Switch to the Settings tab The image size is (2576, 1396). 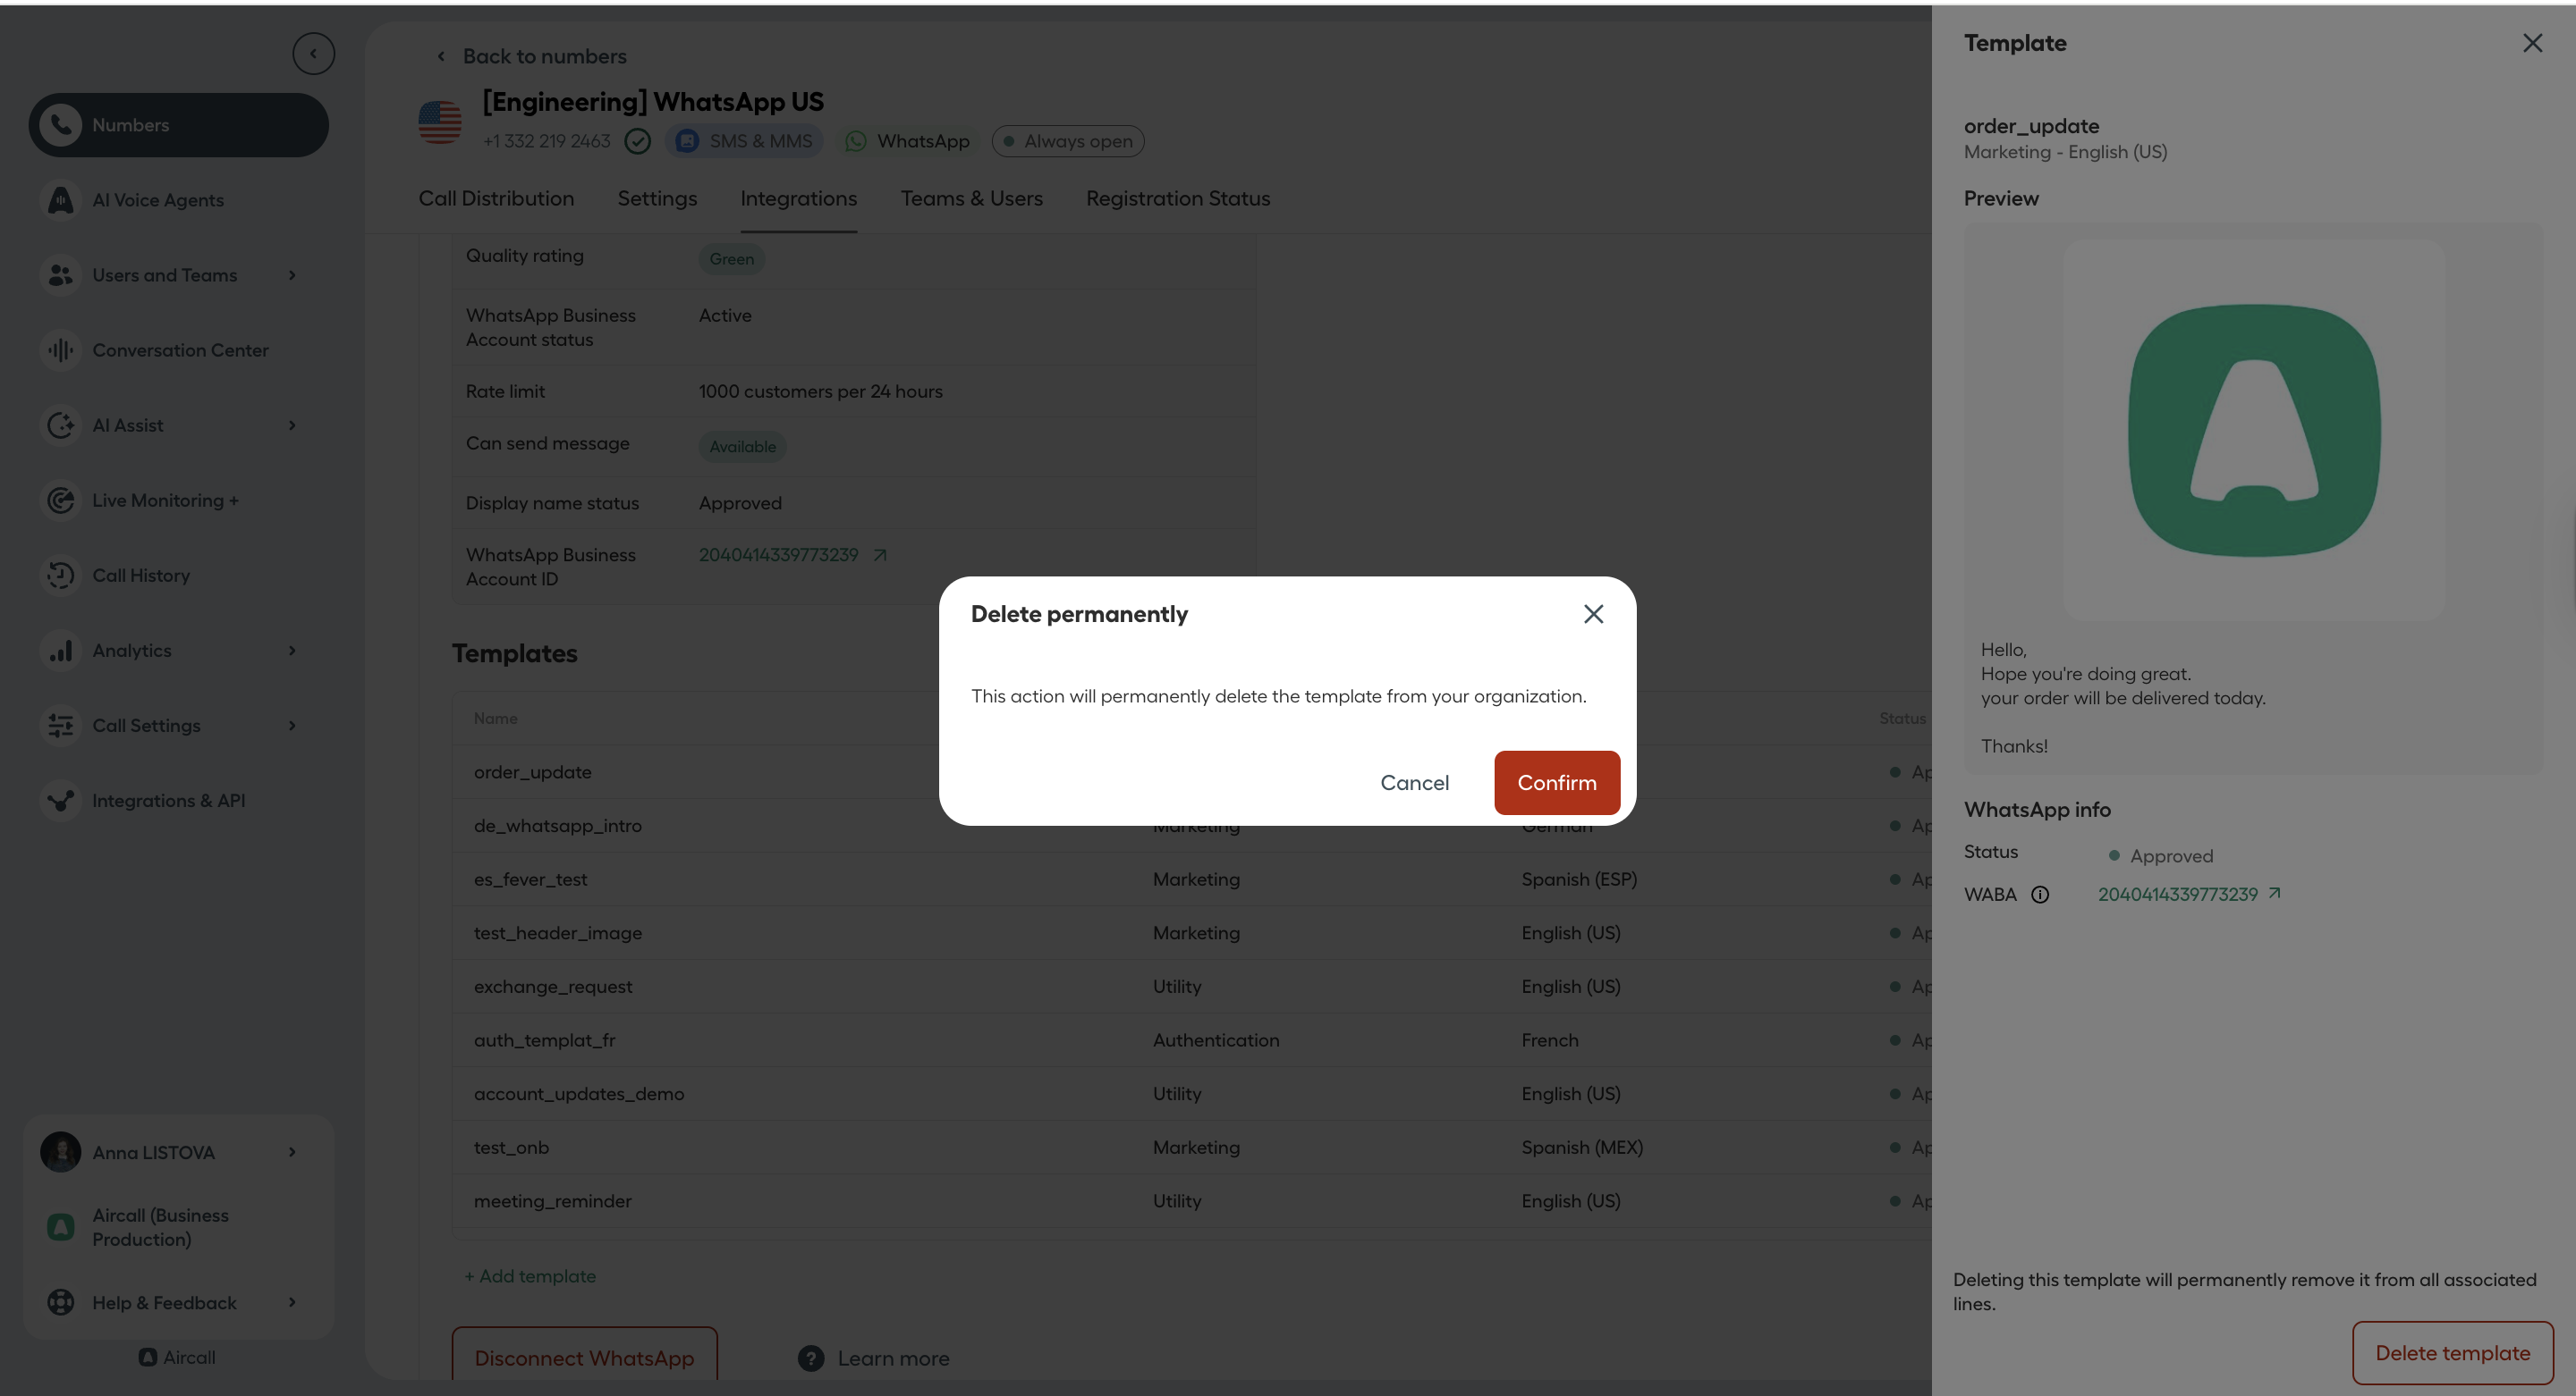(657, 198)
